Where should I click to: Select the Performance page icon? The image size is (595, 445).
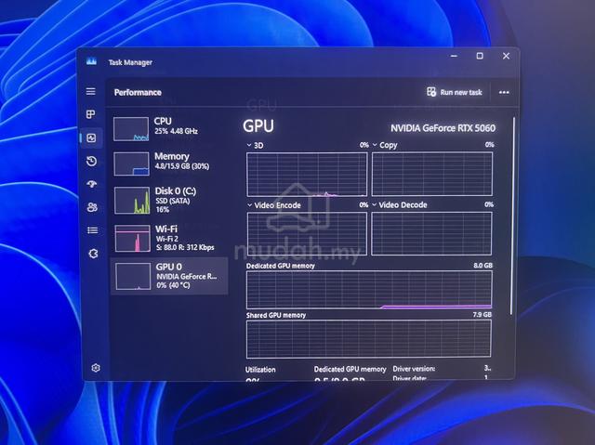91,138
